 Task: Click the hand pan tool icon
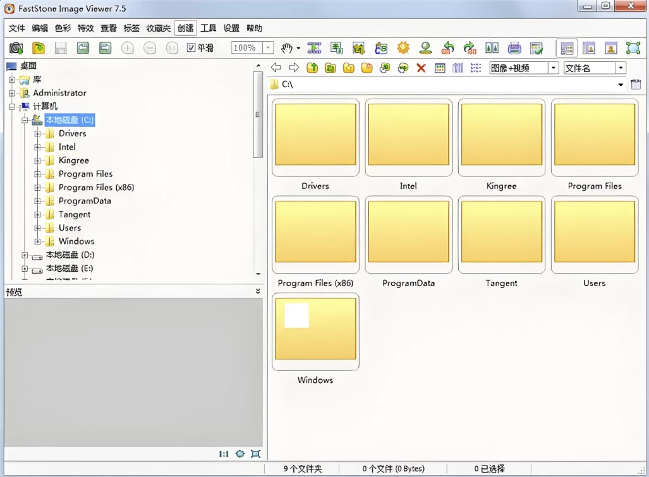(x=286, y=47)
